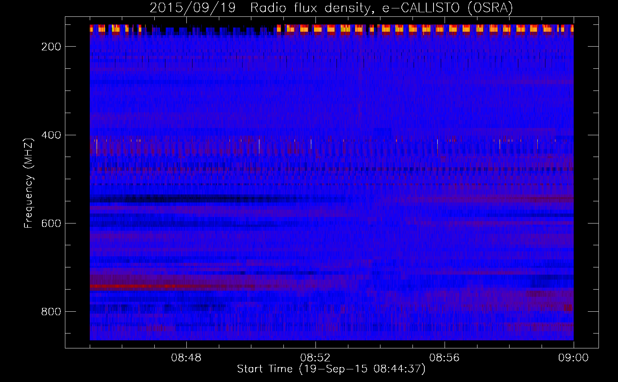Click the 600 frequency tick label

tap(51, 223)
